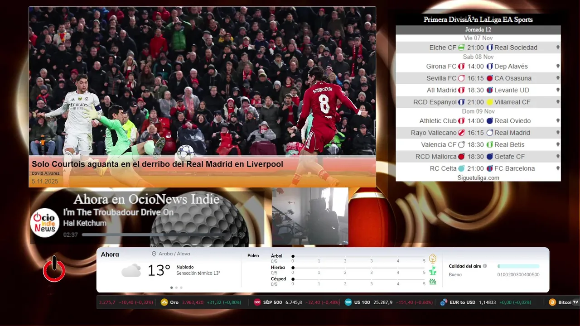Viewport: 580px width, 326px height.
Task: Click the Araba / Álava location pin
Action: (x=154, y=254)
